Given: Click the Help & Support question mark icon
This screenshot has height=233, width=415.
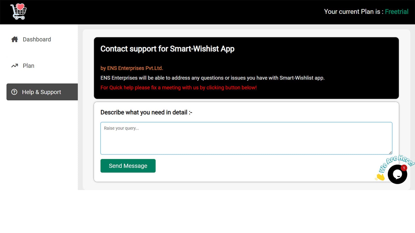Looking at the screenshot, I should tap(14, 92).
